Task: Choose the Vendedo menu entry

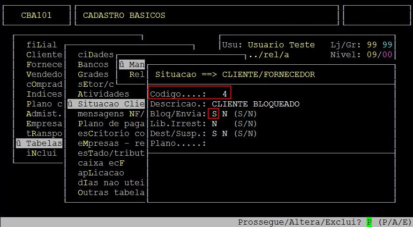Action: (44, 75)
